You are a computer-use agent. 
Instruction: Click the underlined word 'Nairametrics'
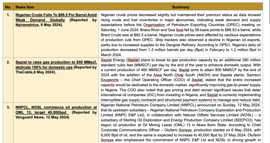click(27, 25)
